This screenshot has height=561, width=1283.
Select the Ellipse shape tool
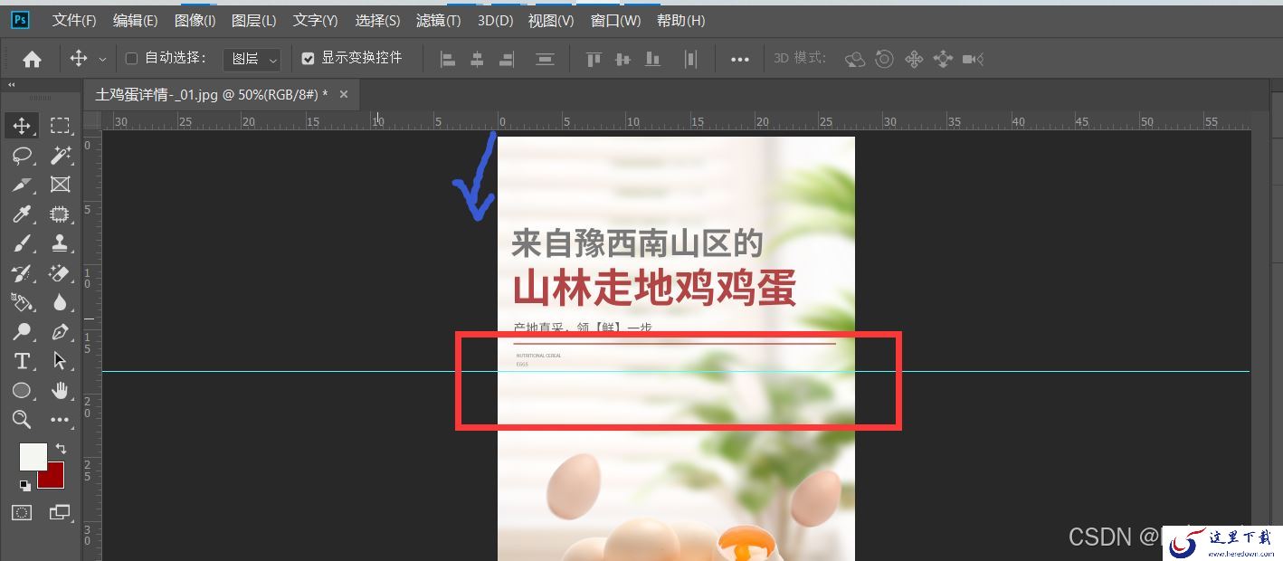click(x=22, y=391)
